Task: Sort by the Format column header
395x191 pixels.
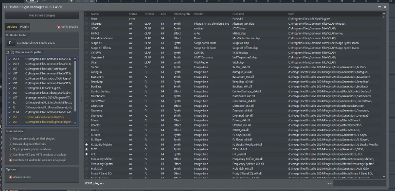Action: pos(149,14)
